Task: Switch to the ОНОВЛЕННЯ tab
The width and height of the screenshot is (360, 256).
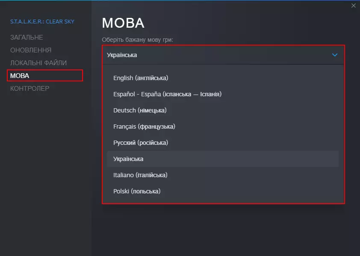Action: click(31, 50)
